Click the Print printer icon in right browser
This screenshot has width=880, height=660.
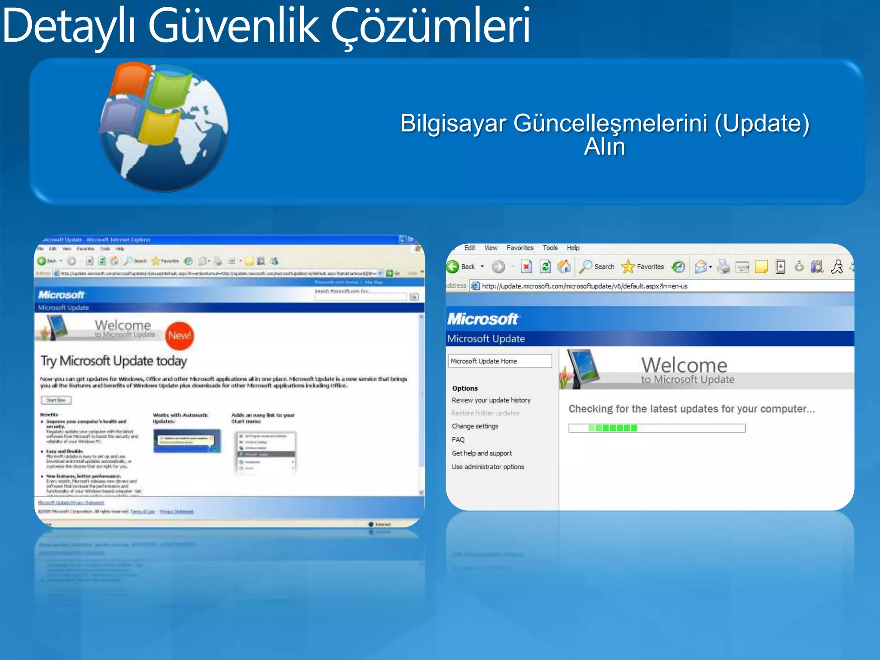coord(724,267)
